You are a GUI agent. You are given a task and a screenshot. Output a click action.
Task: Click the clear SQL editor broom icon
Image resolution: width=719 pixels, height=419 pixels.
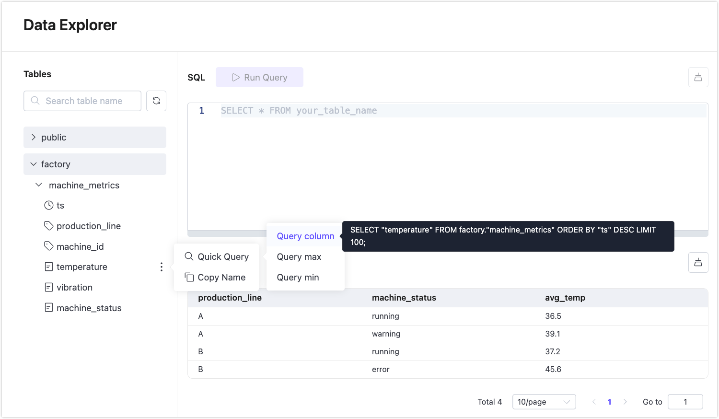click(x=698, y=77)
